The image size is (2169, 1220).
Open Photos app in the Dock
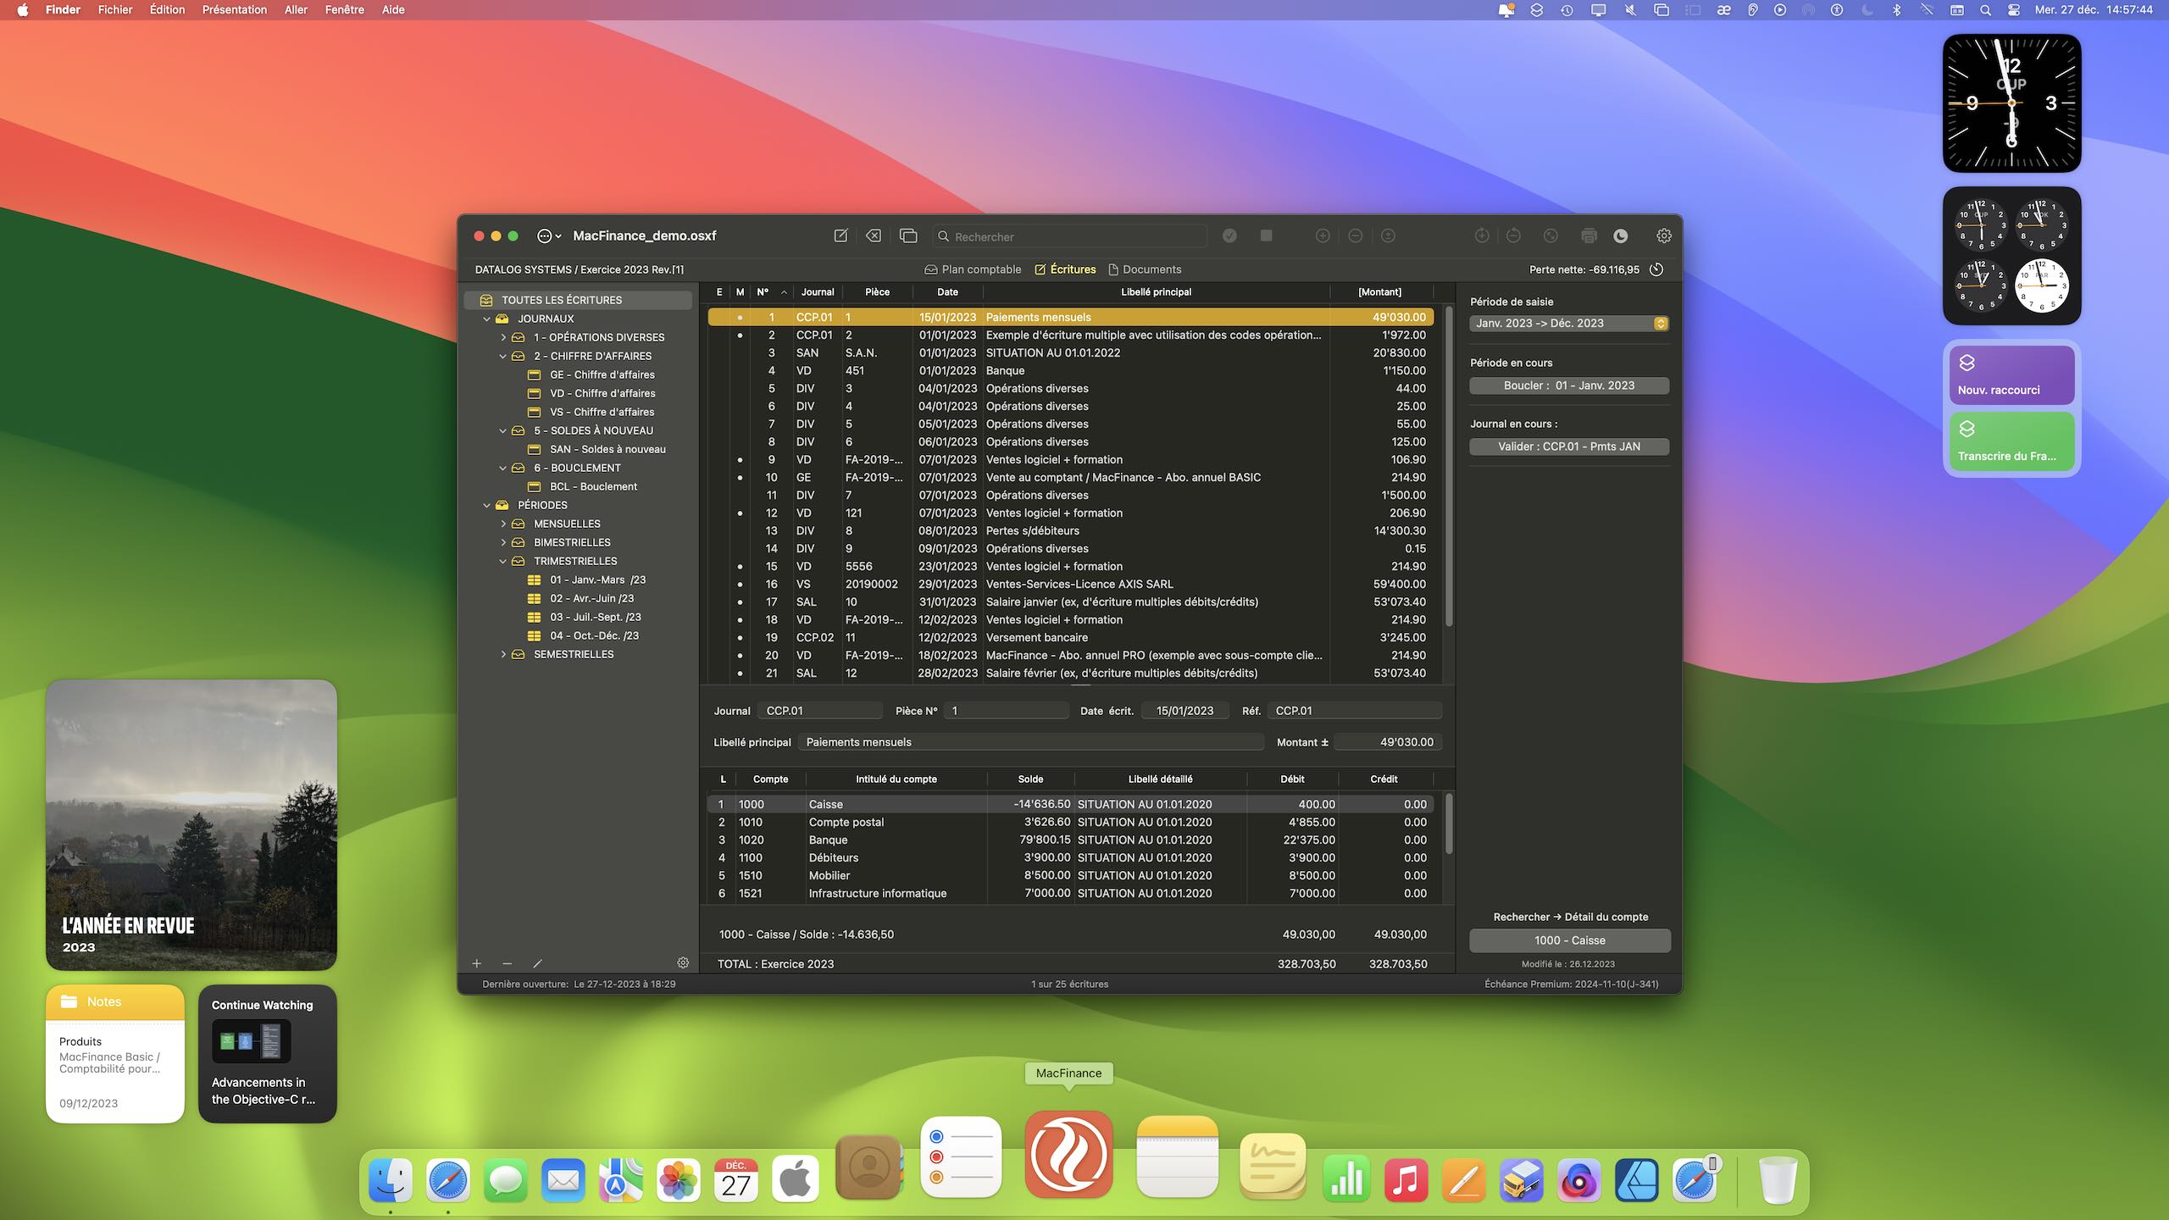(x=679, y=1178)
